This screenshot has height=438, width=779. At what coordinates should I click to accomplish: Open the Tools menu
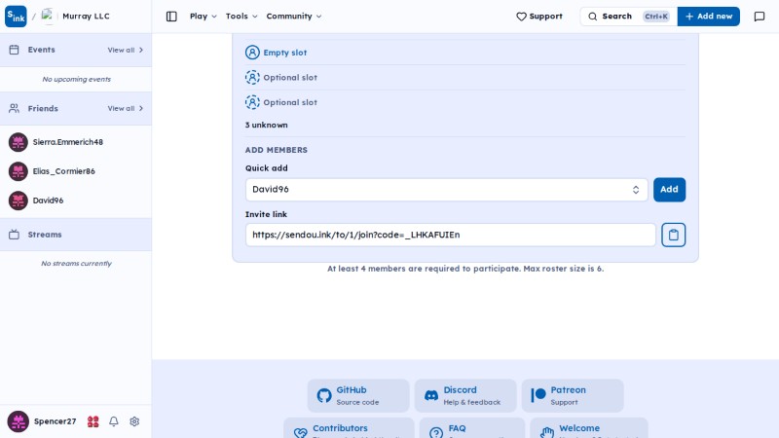(x=241, y=17)
